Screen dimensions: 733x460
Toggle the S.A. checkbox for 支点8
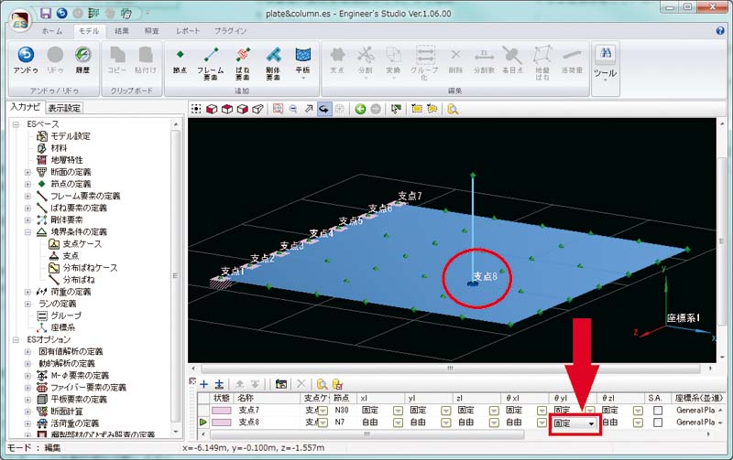click(x=658, y=423)
